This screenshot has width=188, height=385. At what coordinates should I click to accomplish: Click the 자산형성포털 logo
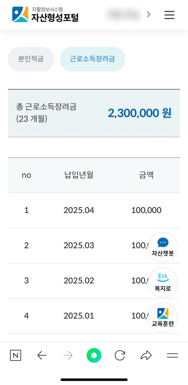click(x=46, y=15)
